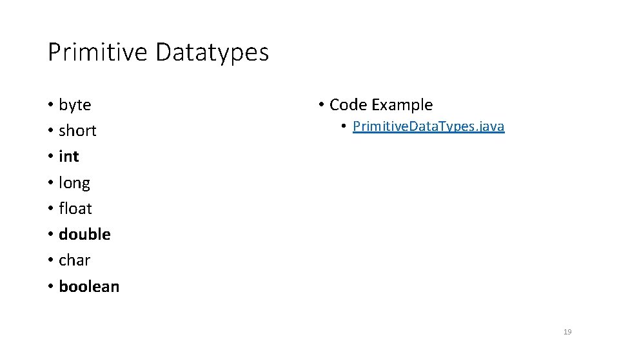Click the bullet marker before "boolean"
The image size is (619, 348).
(x=51, y=286)
